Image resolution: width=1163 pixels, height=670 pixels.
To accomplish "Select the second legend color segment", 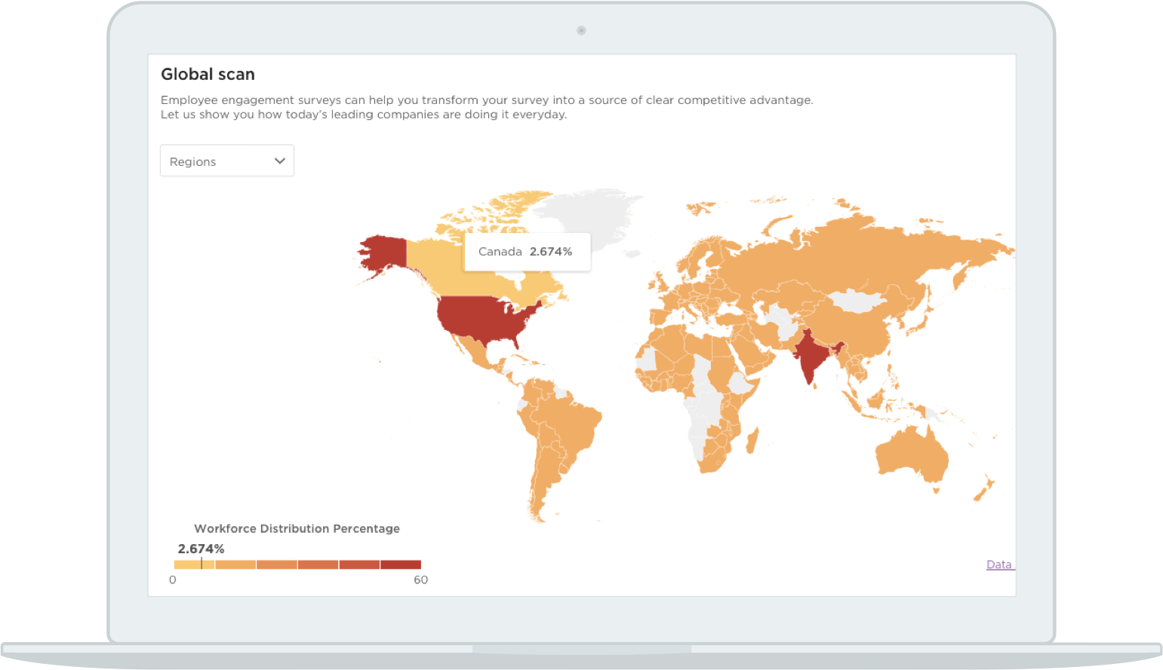I will click(x=235, y=564).
